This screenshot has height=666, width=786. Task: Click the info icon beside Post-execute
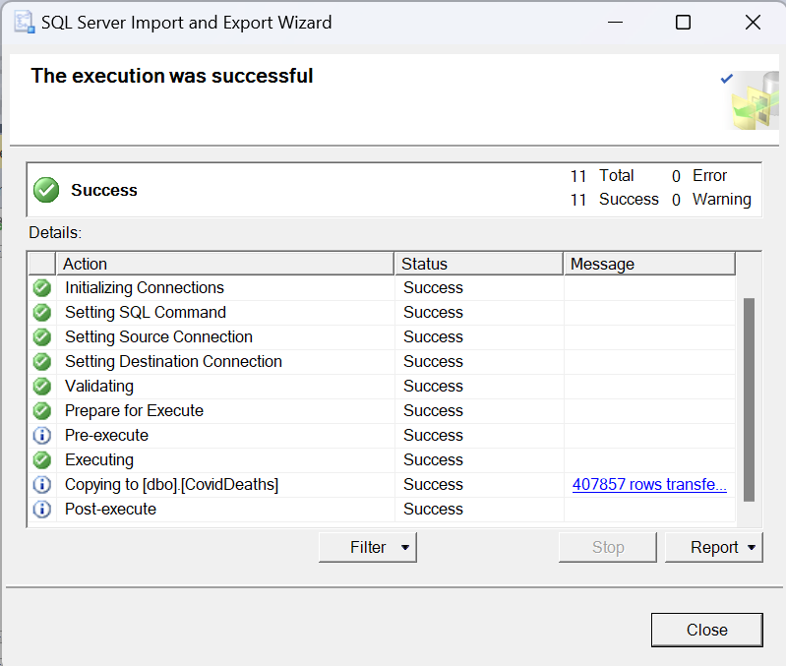tap(42, 510)
